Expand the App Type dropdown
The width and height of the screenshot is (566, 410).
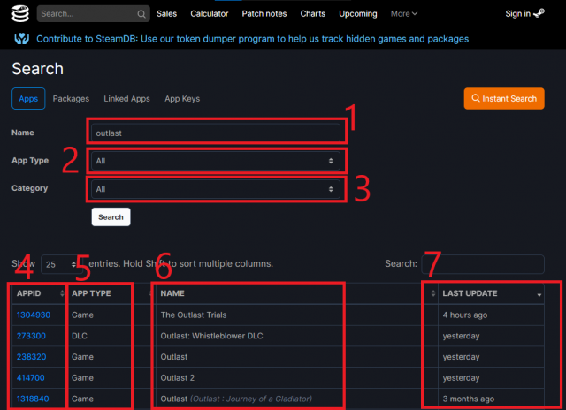tap(217, 161)
